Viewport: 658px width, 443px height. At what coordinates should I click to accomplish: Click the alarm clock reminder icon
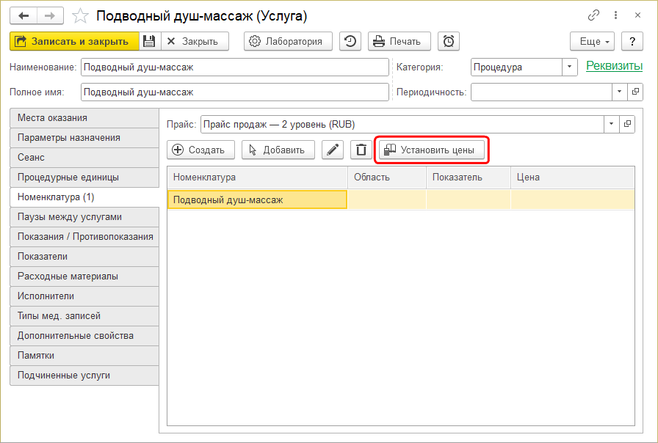click(449, 41)
